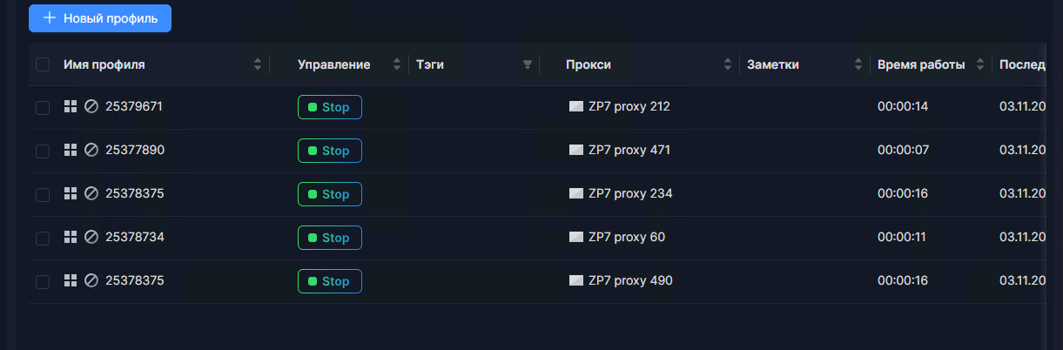The height and width of the screenshot is (350, 1063).
Task: Click the crossed-circle icon in the proxy 490 row
Action: (91, 281)
